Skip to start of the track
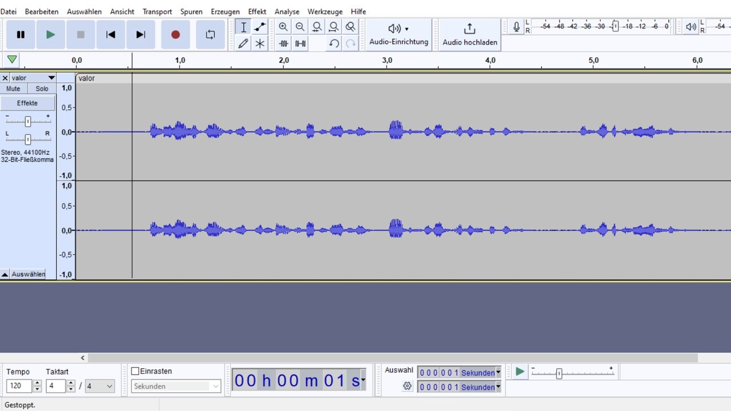 click(111, 35)
